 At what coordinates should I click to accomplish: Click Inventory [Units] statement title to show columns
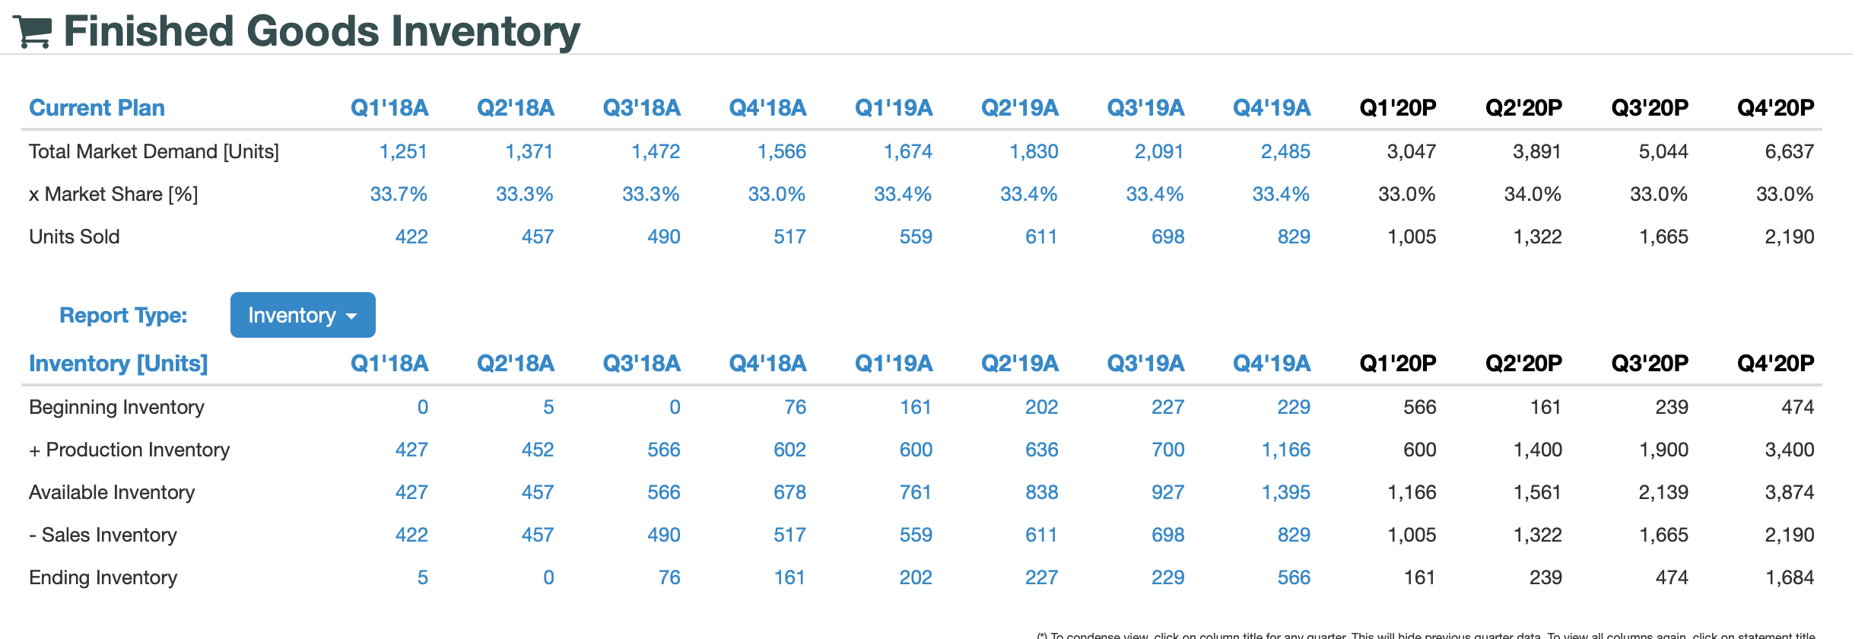coord(117,364)
